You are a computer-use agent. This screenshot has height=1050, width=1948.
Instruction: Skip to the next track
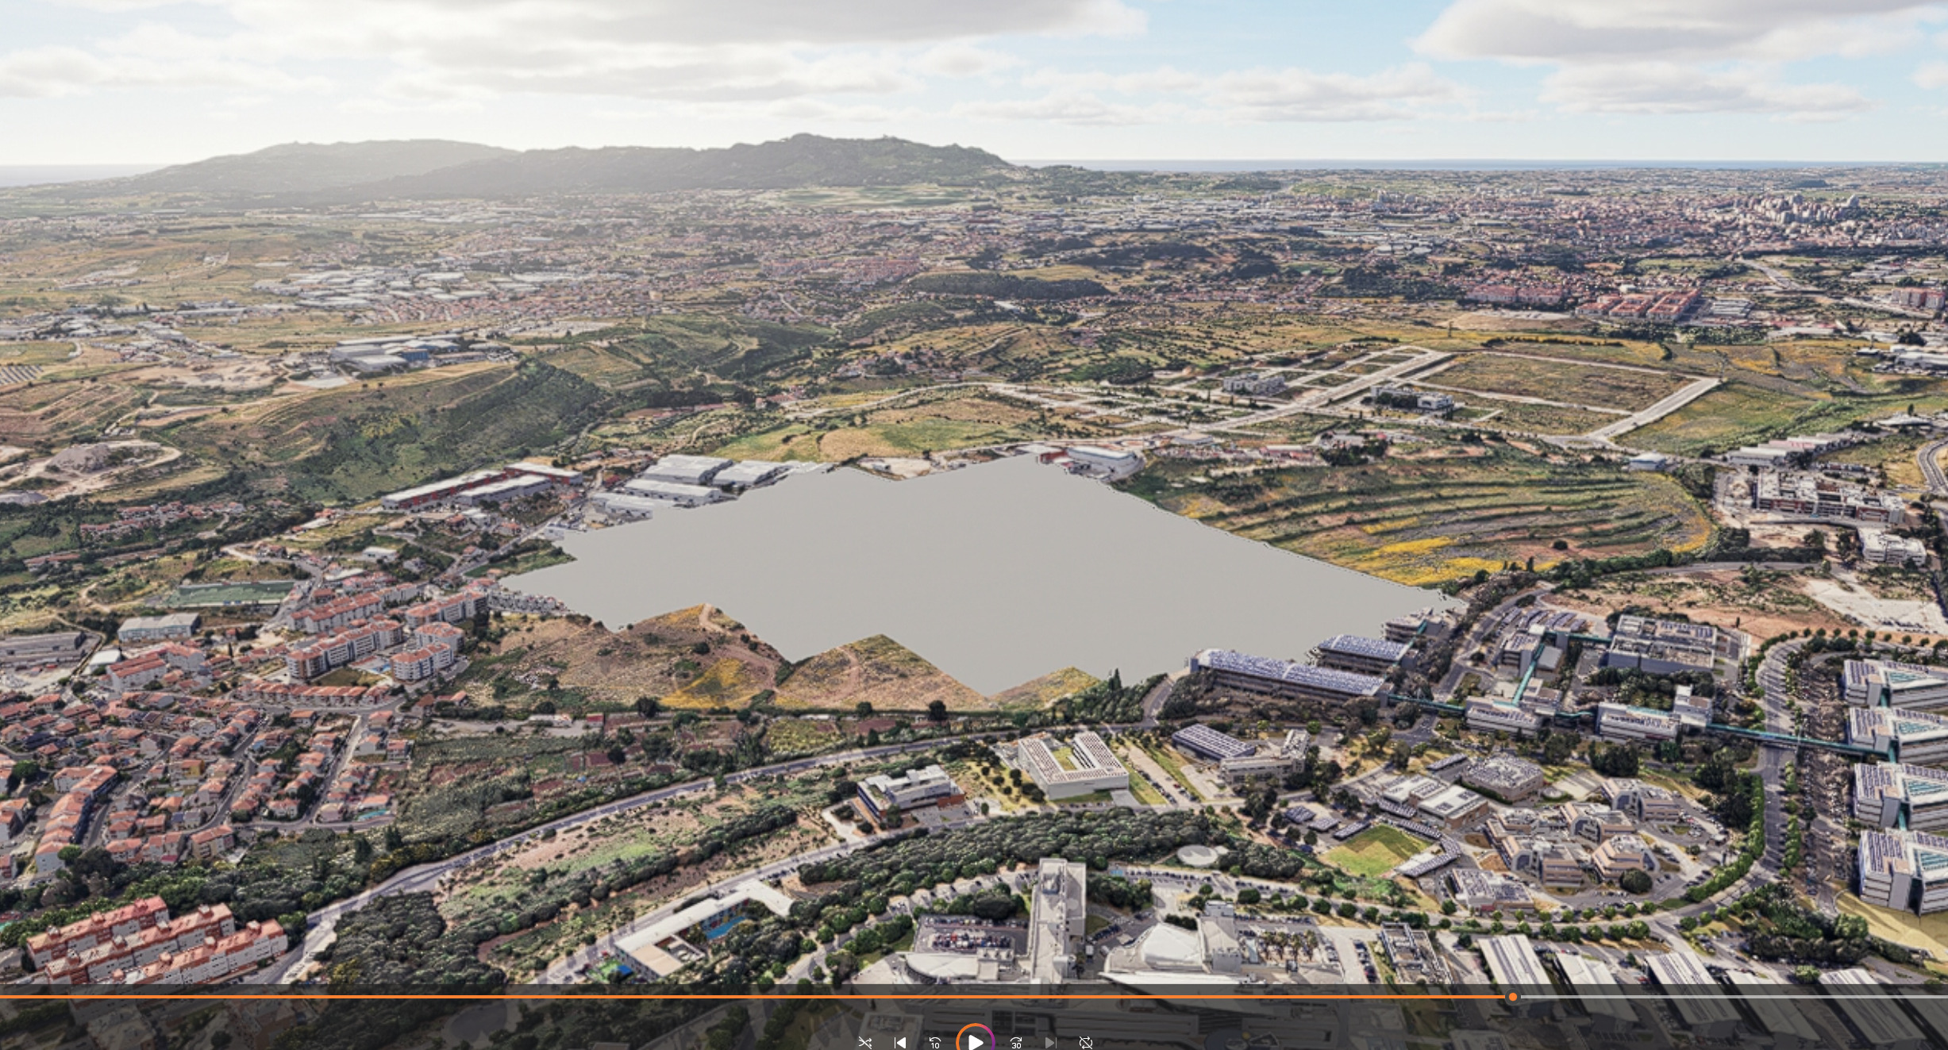[x=1051, y=1042]
